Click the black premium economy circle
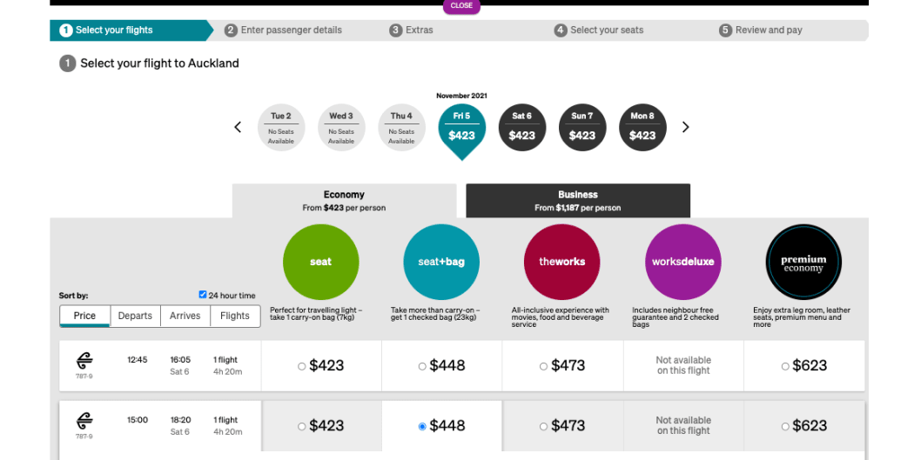 click(x=803, y=262)
